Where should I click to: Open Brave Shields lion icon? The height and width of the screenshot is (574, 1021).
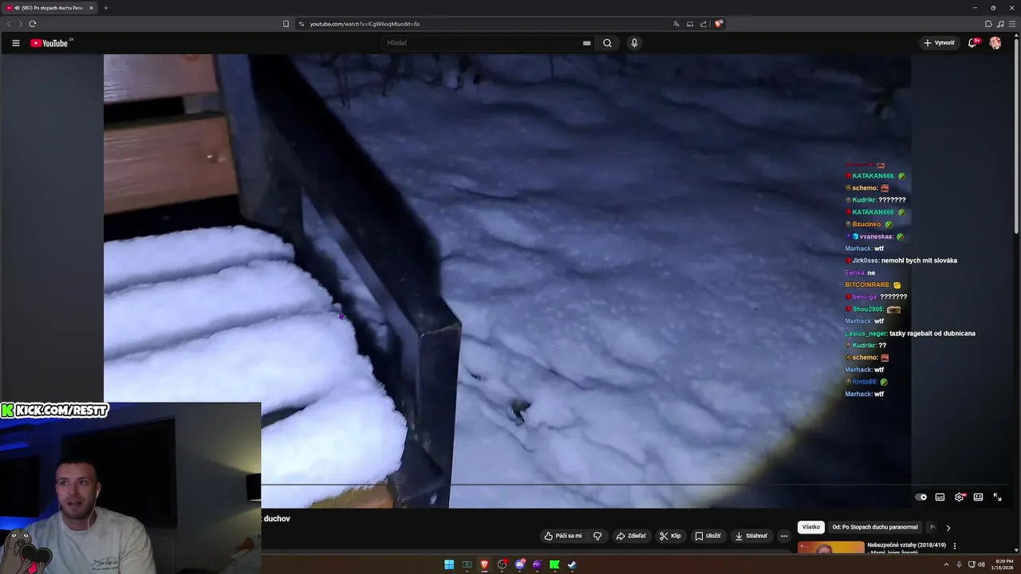pyautogui.click(x=718, y=24)
